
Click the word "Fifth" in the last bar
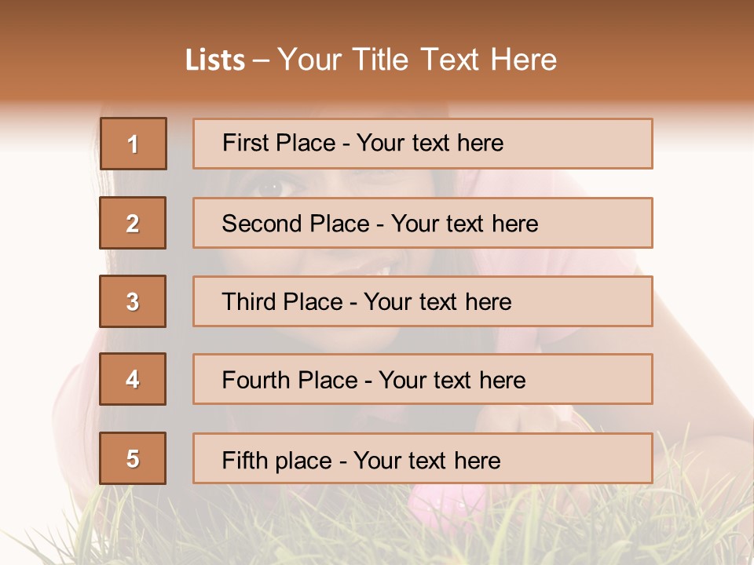243,460
